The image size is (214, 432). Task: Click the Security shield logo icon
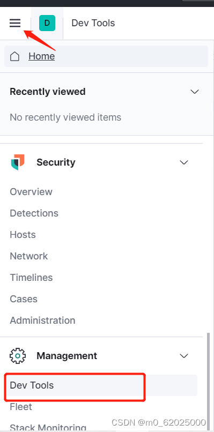coord(18,162)
